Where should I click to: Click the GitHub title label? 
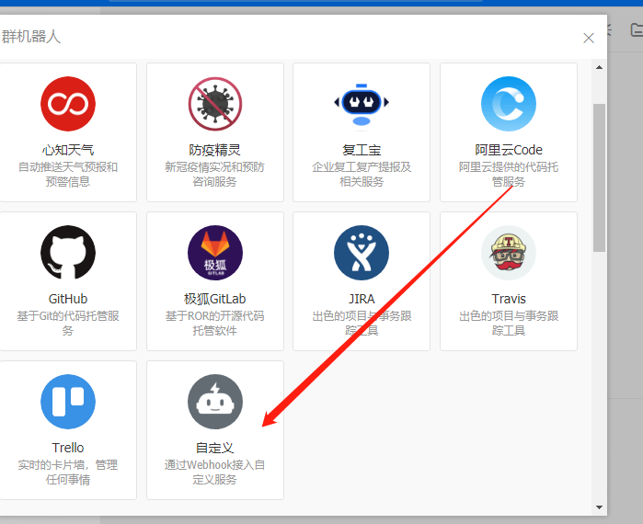coord(68,299)
